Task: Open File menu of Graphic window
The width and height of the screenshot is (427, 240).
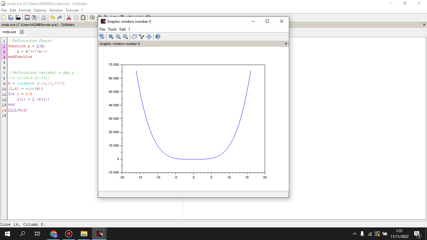Action: (102, 29)
